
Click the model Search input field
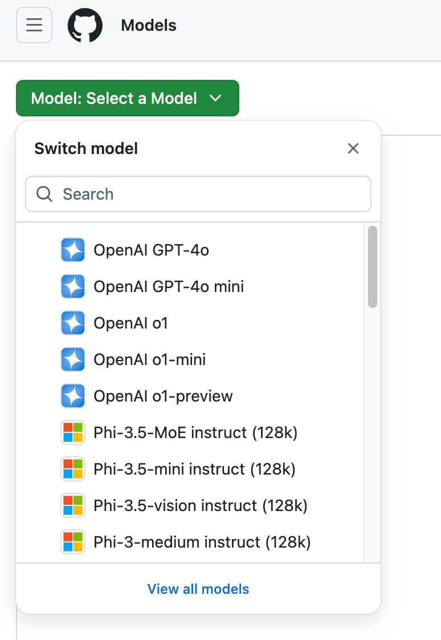click(x=198, y=194)
